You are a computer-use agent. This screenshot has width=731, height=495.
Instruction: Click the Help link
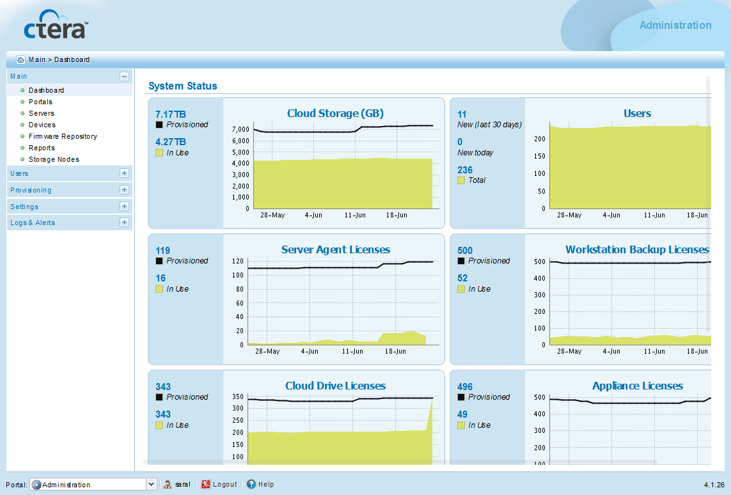click(x=266, y=484)
